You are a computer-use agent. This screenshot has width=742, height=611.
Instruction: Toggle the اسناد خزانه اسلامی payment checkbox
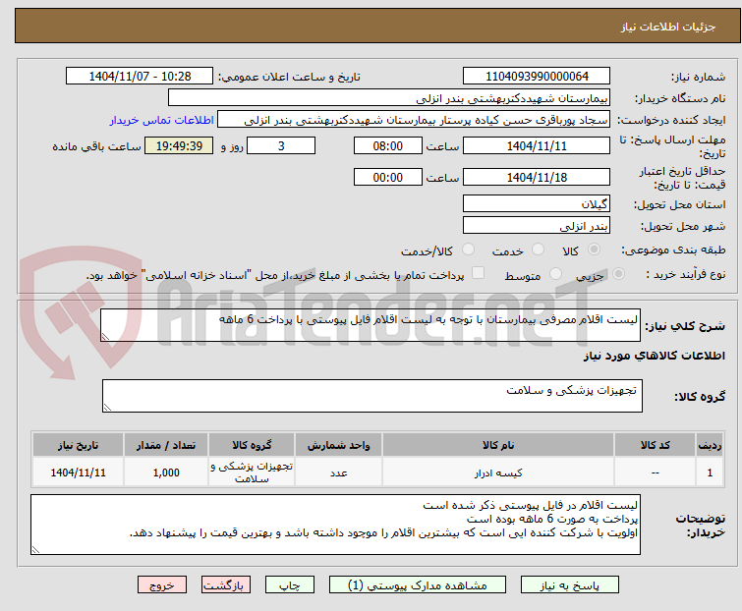[x=479, y=273]
